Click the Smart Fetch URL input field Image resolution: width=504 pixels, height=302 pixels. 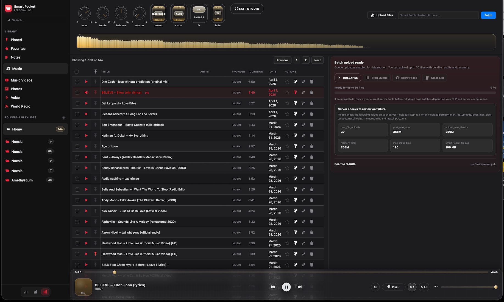tap(438, 15)
